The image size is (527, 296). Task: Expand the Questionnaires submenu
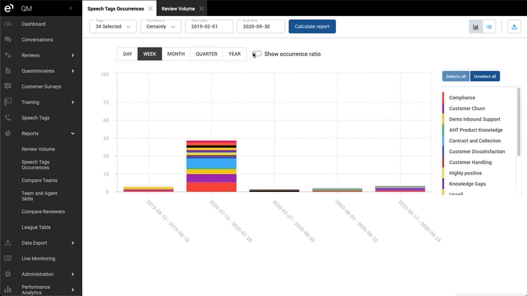[x=73, y=71]
